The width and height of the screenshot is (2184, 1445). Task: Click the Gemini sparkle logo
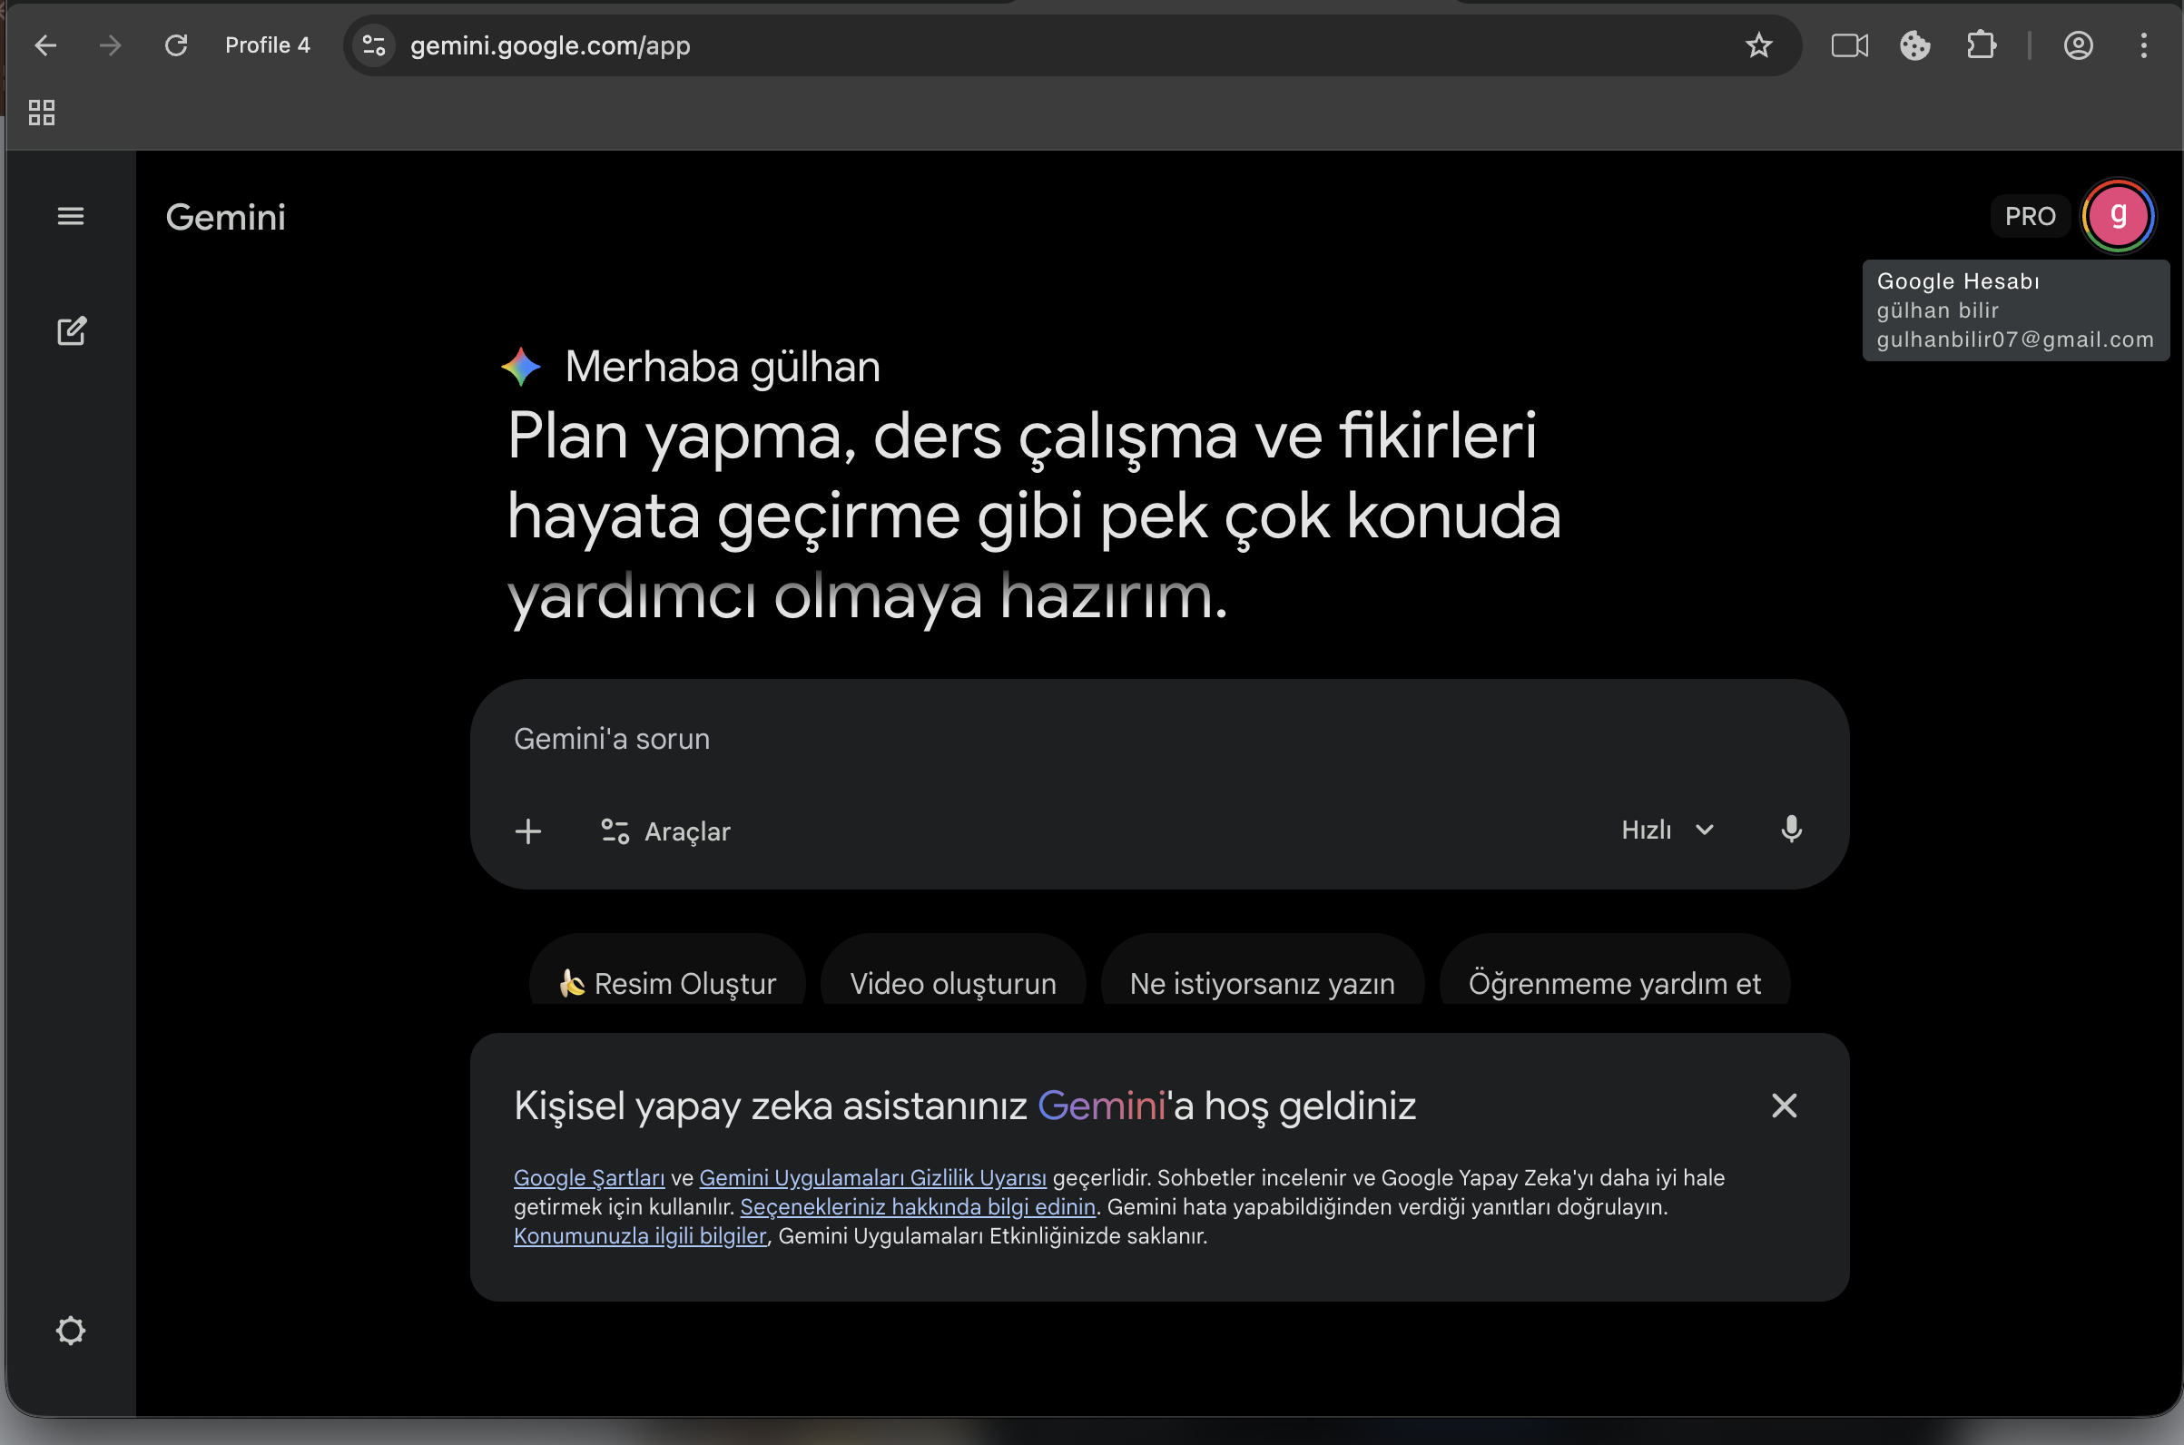click(x=521, y=367)
